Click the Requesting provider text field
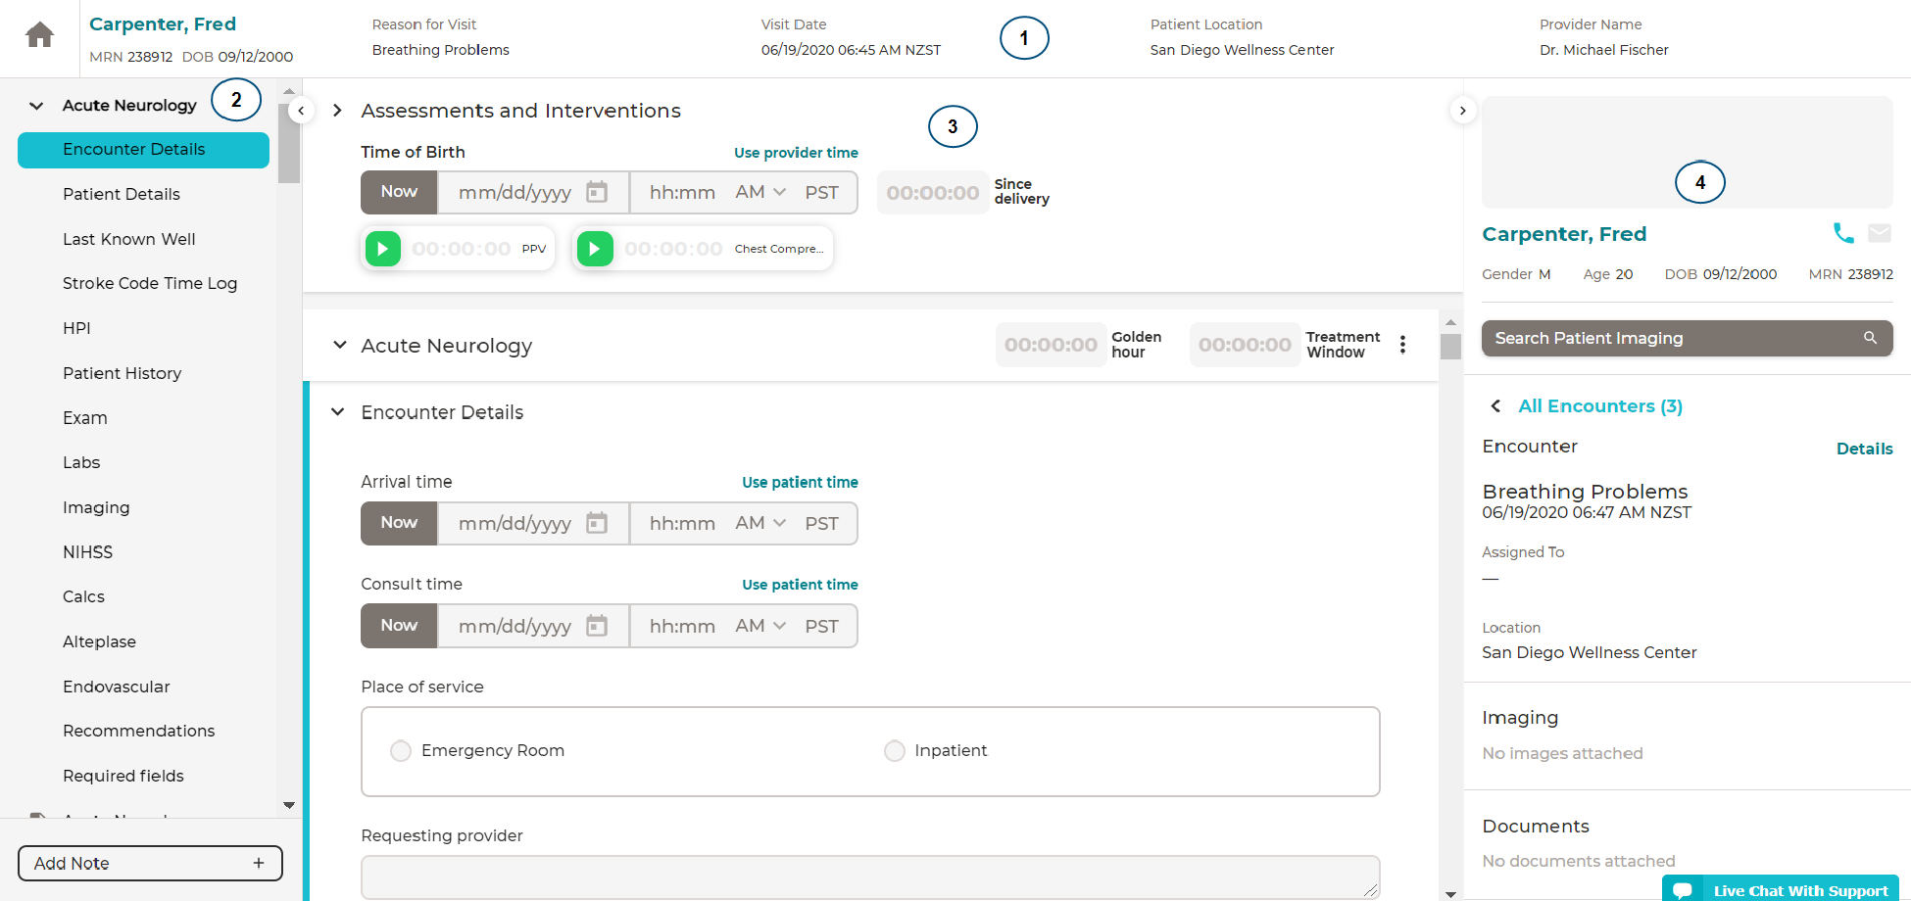 (870, 877)
